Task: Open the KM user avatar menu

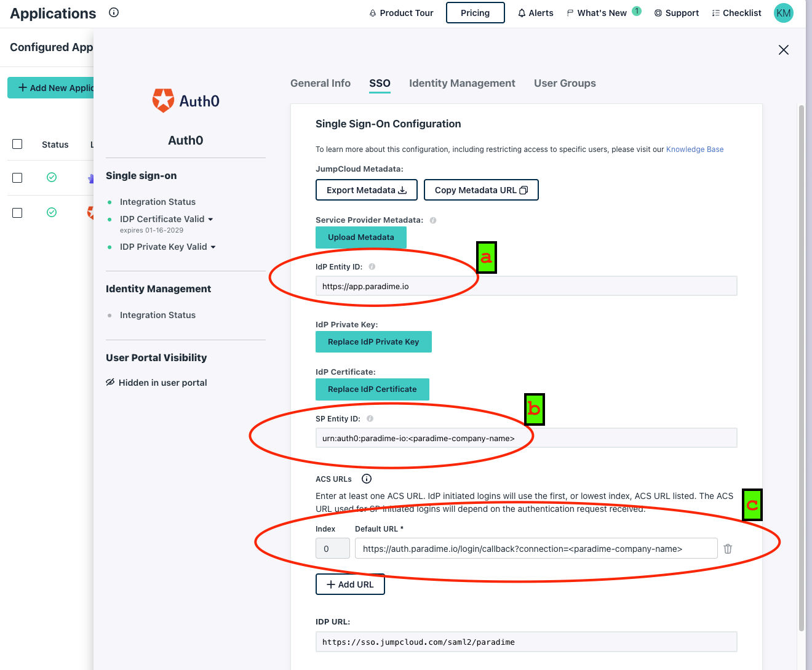Action: point(783,13)
